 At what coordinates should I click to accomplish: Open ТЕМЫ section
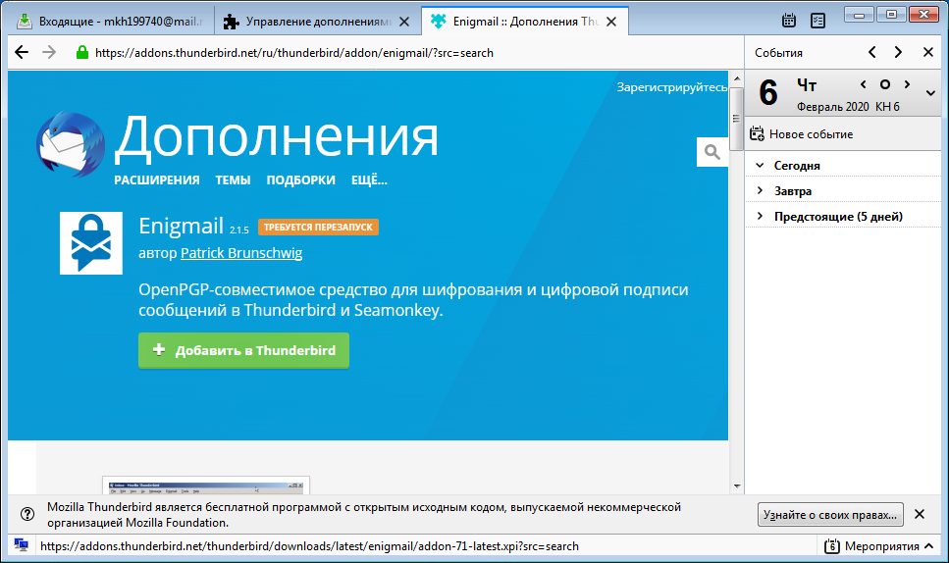pyautogui.click(x=233, y=180)
